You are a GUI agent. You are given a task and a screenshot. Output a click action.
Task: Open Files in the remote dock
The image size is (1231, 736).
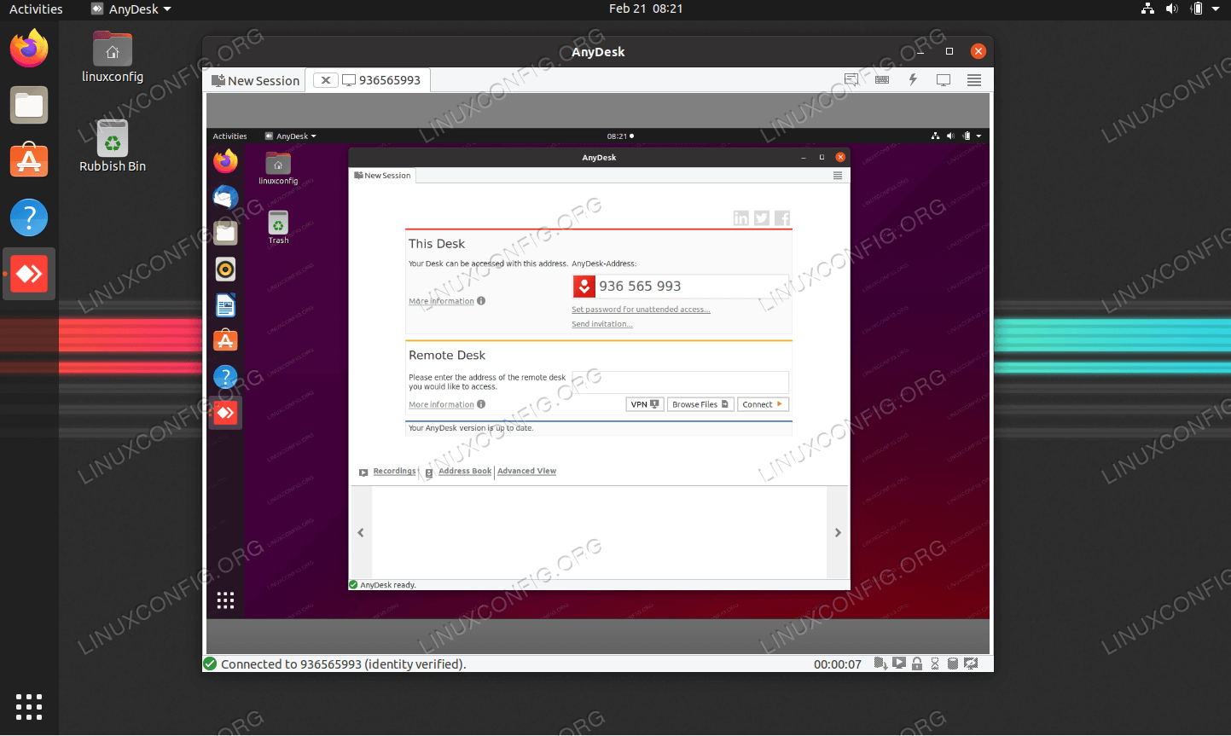[225, 233]
